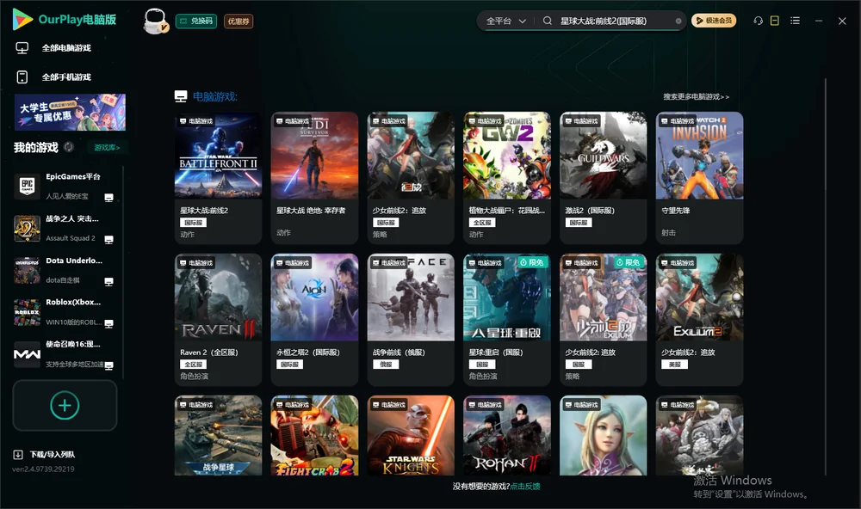Click the 优惠券 coupon button
This screenshot has height=509, width=861.
238,21
